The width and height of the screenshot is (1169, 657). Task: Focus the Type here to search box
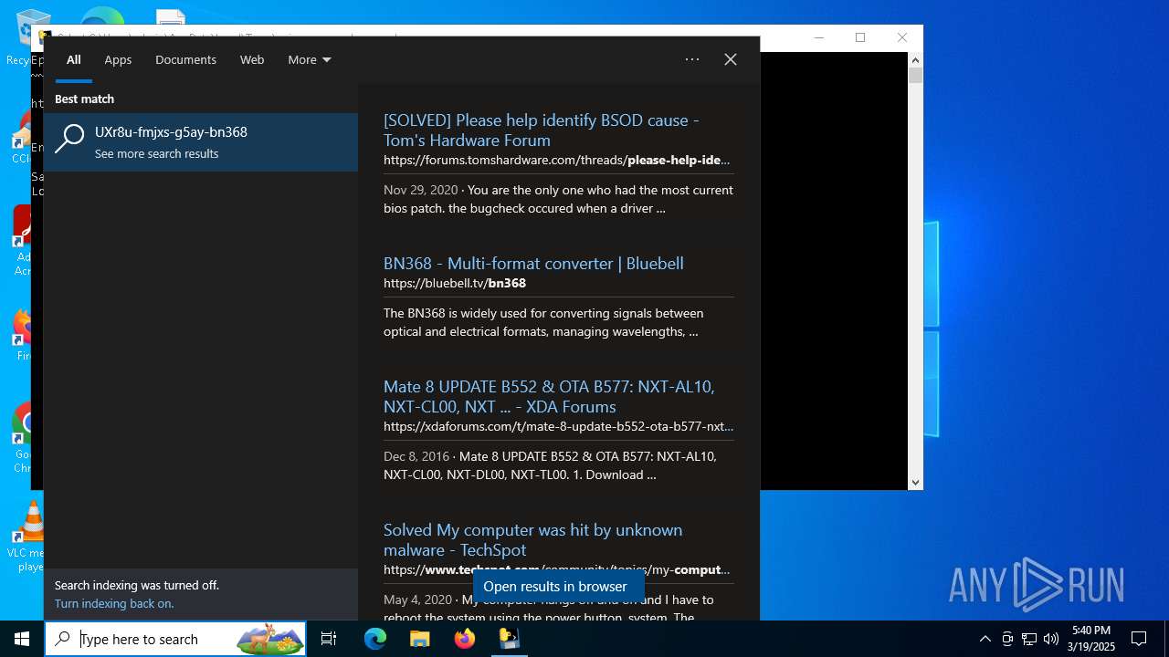point(175,639)
